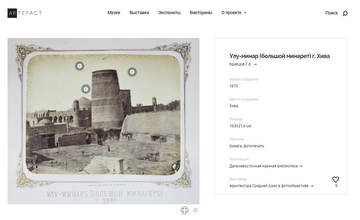This screenshot has width=360, height=220.
Task: Click the arrow after «Кривцов Г.Е.»
Action: (255, 65)
